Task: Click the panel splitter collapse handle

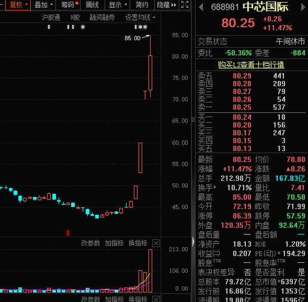Action: tap(193, 242)
